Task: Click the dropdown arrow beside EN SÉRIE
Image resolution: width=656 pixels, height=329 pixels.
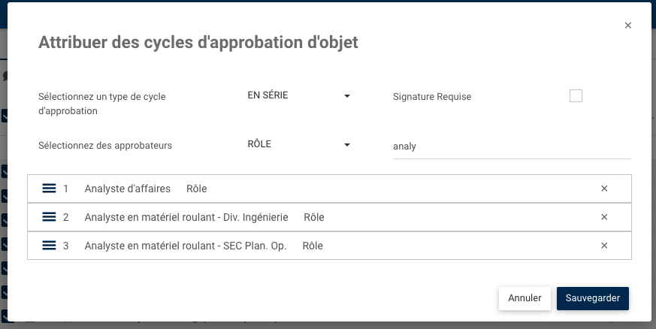Action: (x=347, y=96)
